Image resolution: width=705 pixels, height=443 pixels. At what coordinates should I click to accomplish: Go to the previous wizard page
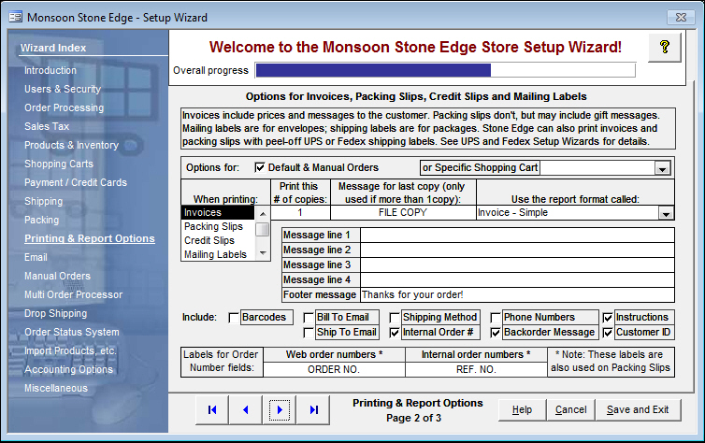pos(245,409)
